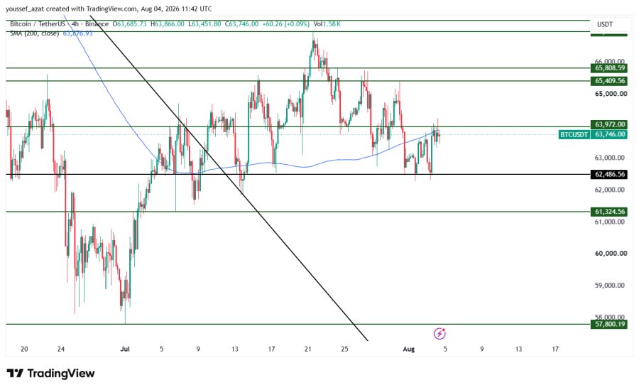Click the lightning event marker icon
Screen dimensions: 639x390
(x=439, y=333)
